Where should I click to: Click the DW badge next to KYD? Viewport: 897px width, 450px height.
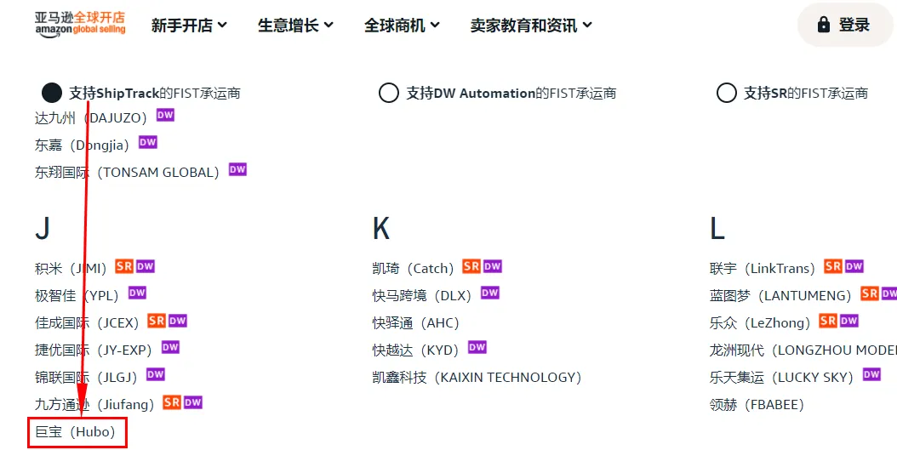tap(477, 347)
